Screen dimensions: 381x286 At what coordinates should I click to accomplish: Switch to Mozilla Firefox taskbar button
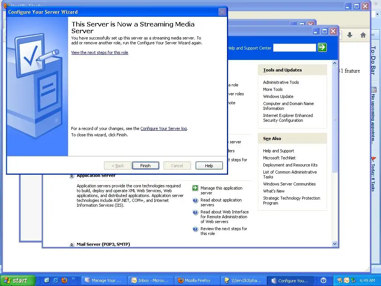click(197, 280)
